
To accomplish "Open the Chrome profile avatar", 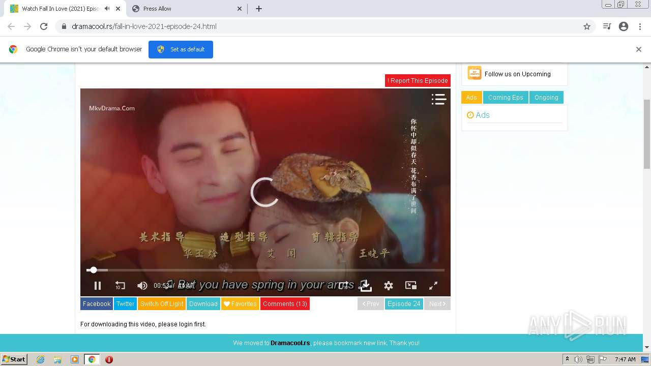I will (x=624, y=26).
